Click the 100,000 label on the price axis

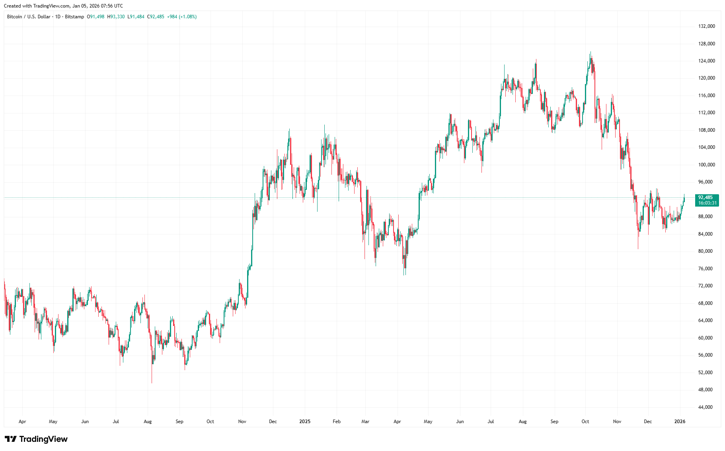click(x=706, y=165)
